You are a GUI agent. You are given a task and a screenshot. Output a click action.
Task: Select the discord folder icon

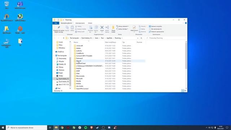click(75, 61)
